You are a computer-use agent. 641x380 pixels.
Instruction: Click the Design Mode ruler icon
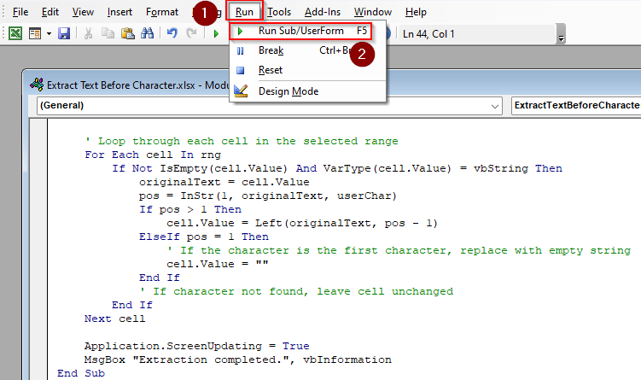[x=241, y=91]
